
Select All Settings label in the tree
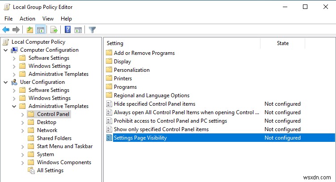point(50,170)
